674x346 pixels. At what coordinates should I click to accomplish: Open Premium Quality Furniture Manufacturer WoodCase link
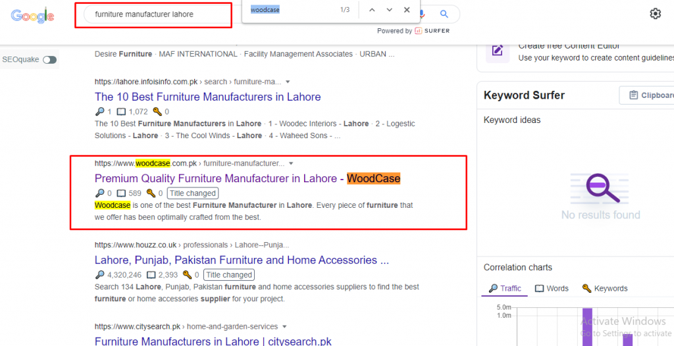coord(247,178)
